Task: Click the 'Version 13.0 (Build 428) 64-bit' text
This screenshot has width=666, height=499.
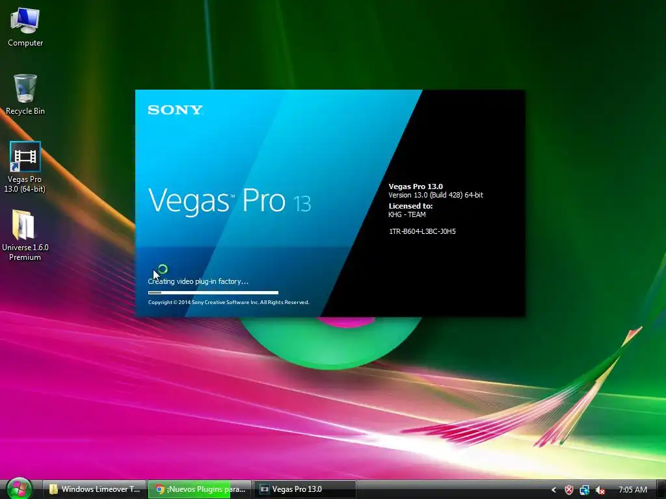Action: 436,195
